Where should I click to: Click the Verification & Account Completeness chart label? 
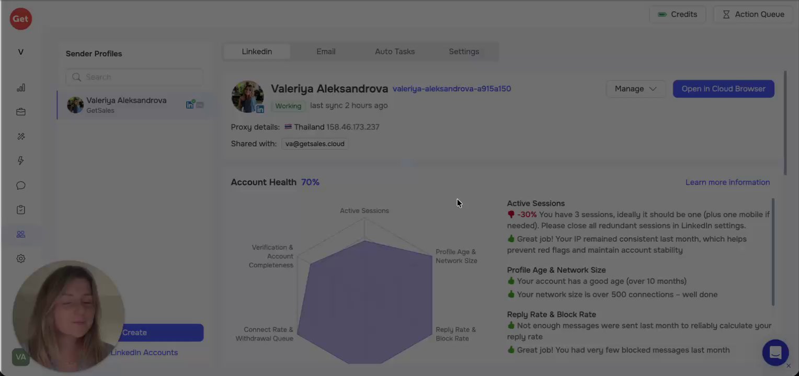point(271,256)
